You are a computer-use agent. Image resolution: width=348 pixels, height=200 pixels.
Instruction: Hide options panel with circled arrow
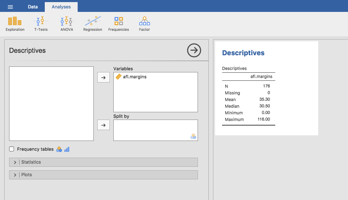(x=194, y=50)
